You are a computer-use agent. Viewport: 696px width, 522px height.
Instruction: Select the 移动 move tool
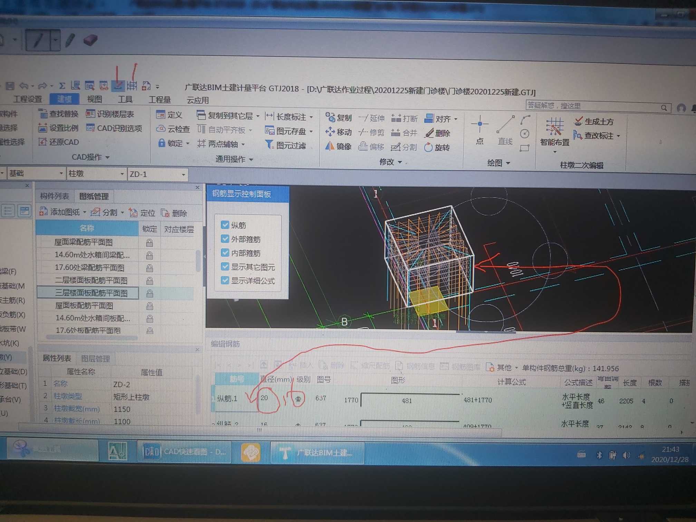(339, 132)
